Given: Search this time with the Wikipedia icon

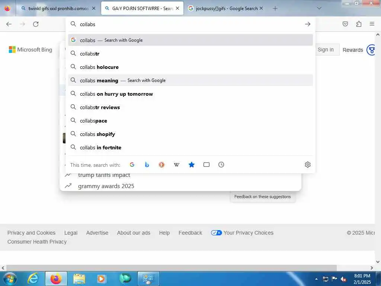Looking at the screenshot, I should coord(177,165).
